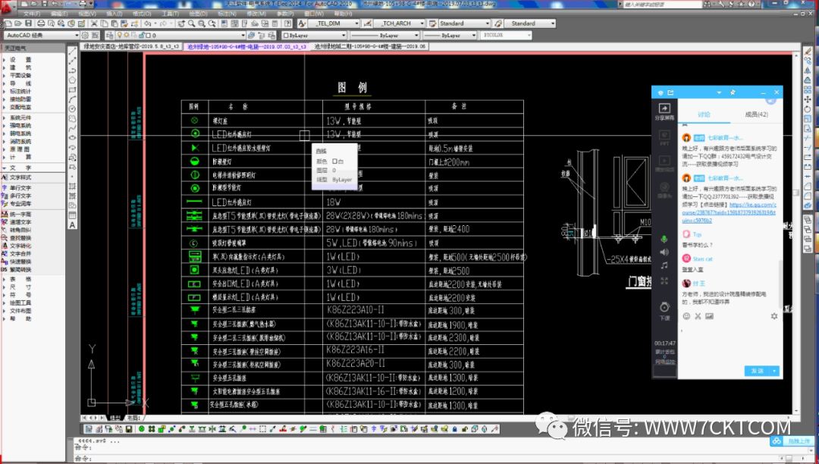Screen dimensions: 819x464
Task: Toggle the speaker volume icon
Action: click(x=664, y=252)
